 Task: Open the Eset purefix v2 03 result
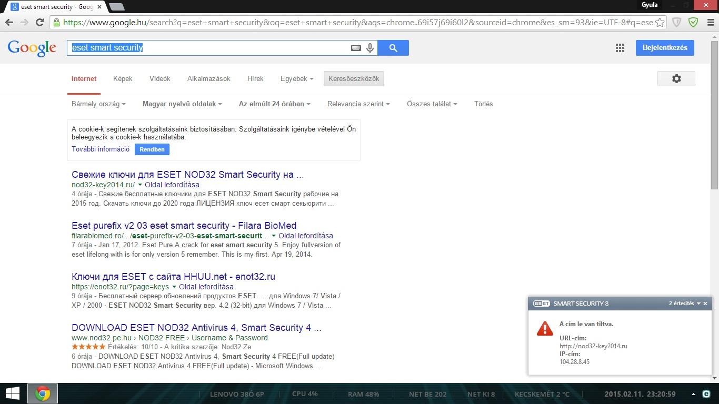184,226
